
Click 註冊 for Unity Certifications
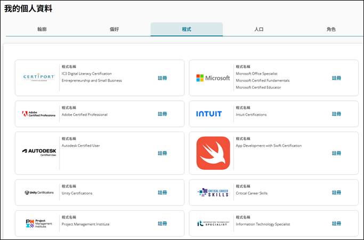[162, 193]
